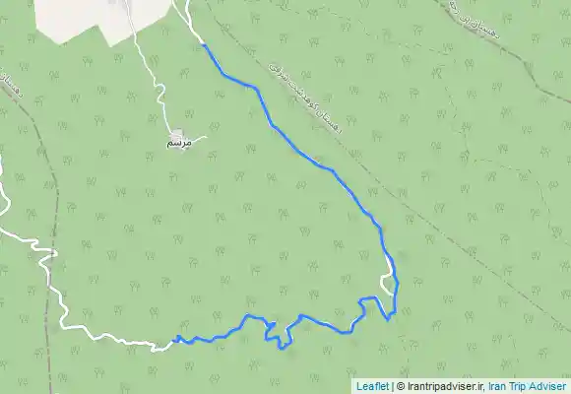
Task: Click the small filled triangle on the blue route
Action: click(x=272, y=324)
